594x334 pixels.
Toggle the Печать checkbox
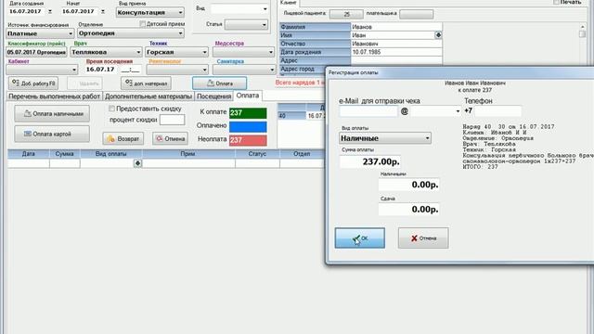point(557,2)
